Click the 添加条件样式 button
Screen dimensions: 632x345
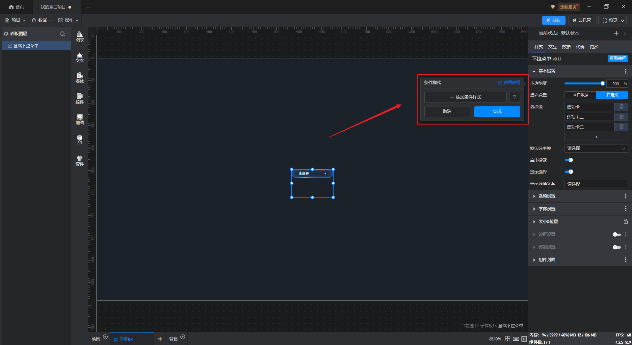click(465, 97)
